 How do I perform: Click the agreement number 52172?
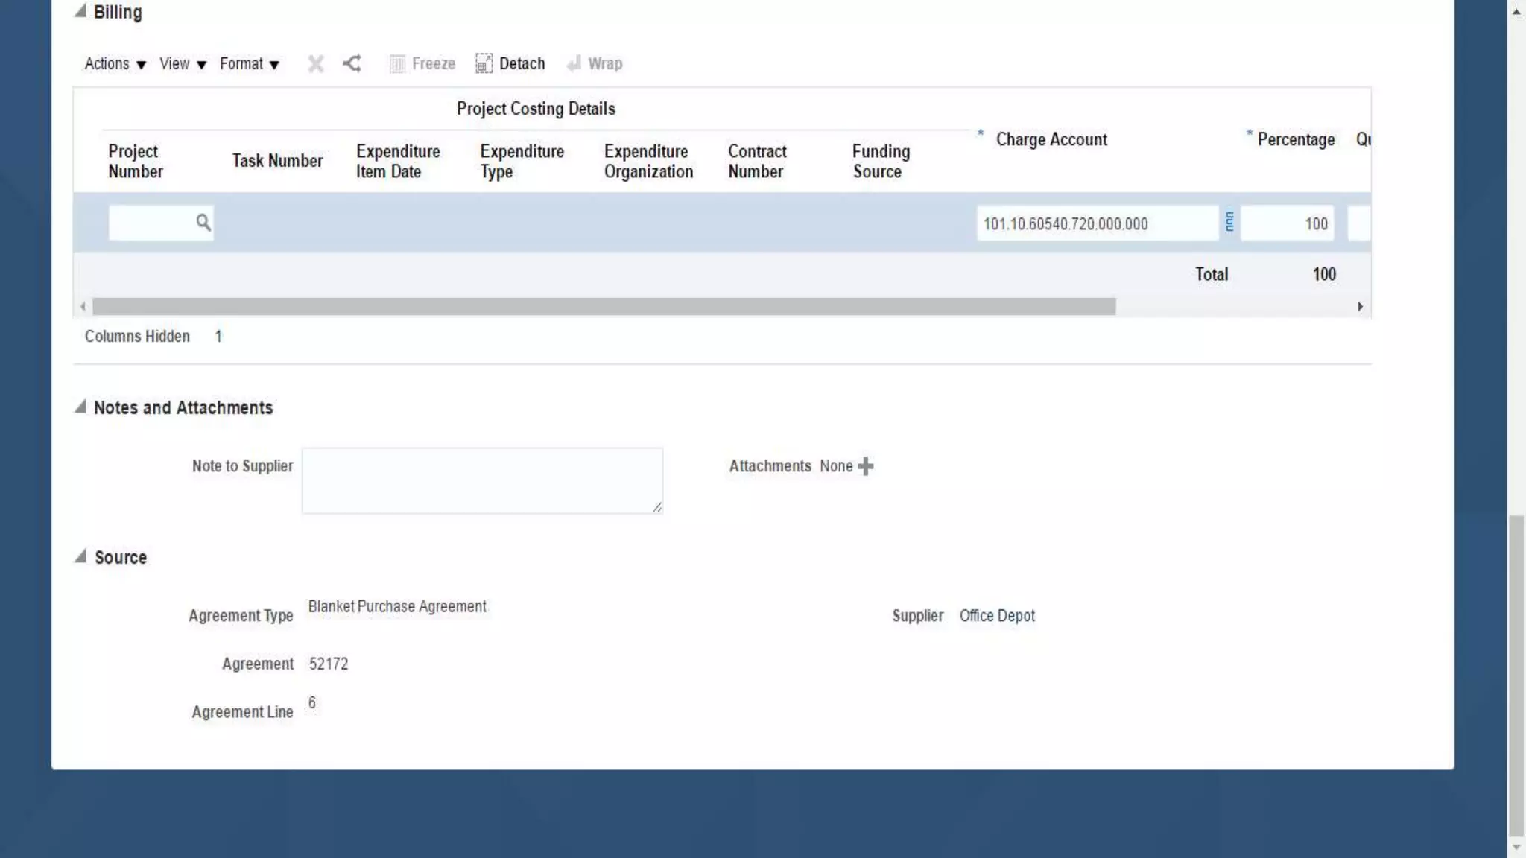pyautogui.click(x=329, y=664)
